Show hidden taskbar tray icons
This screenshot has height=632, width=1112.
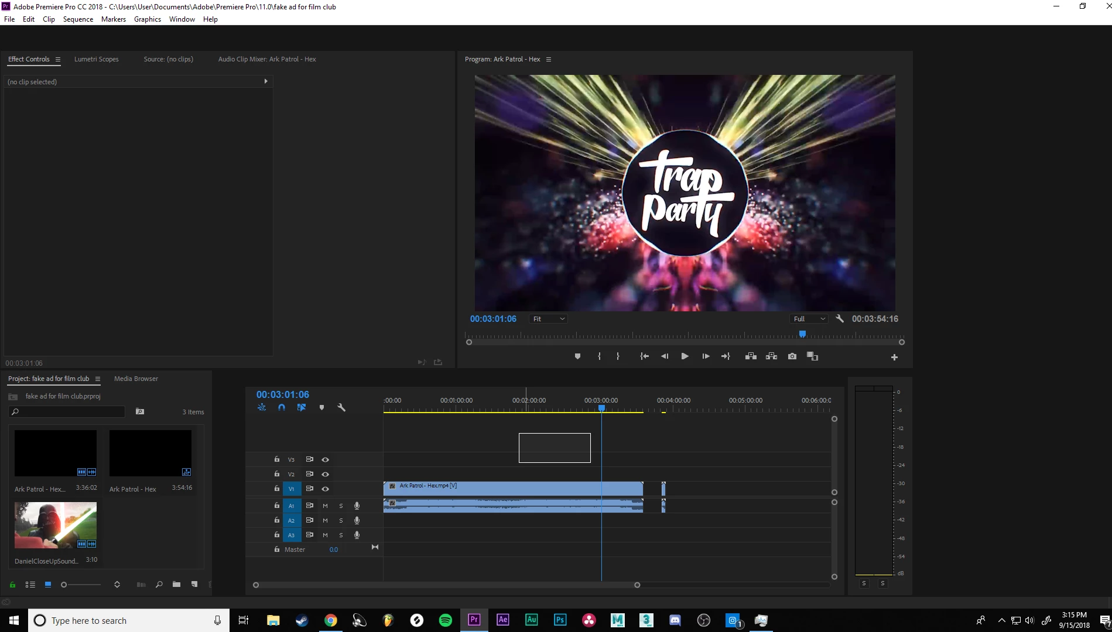pos(1001,620)
